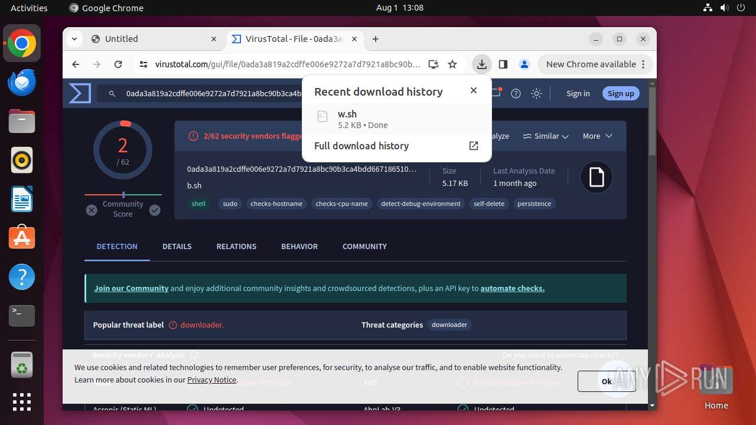Switch to the DETAILS tab
Image resolution: width=756 pixels, height=425 pixels.
177,246
